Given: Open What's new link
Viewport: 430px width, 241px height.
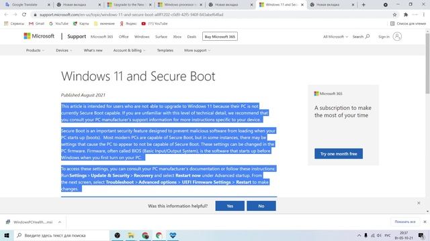Looking at the screenshot, I should point(93,50).
